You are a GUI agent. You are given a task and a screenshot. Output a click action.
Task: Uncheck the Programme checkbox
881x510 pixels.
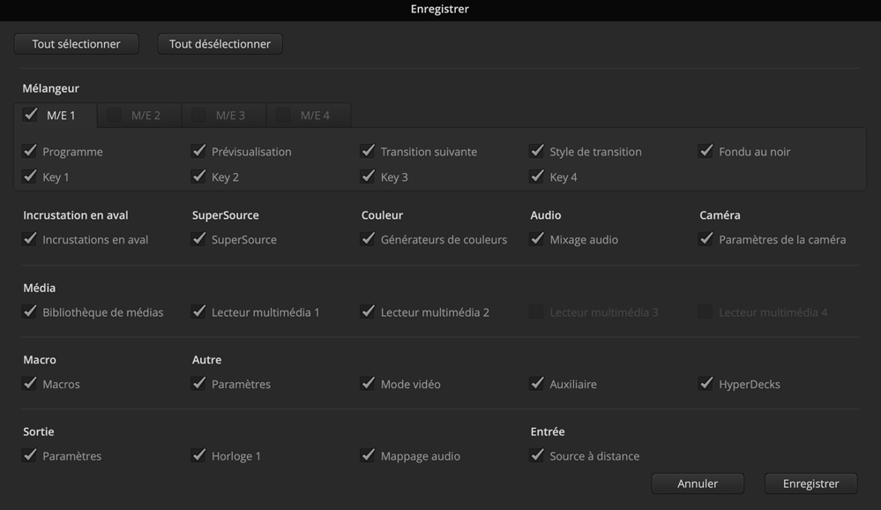pyautogui.click(x=30, y=151)
